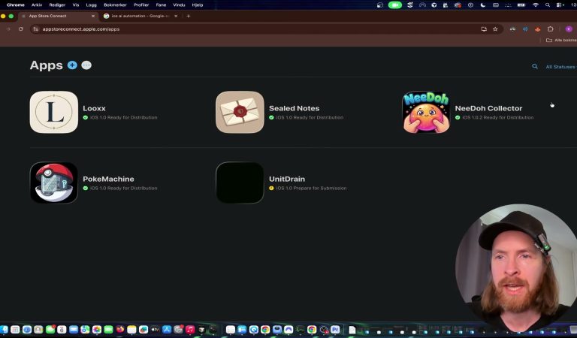Open the PokeMachine pokeball icon
577x338 pixels.
(x=54, y=183)
